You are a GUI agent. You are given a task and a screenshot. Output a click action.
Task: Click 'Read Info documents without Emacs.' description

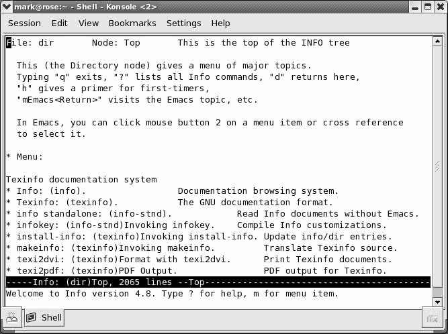point(328,214)
